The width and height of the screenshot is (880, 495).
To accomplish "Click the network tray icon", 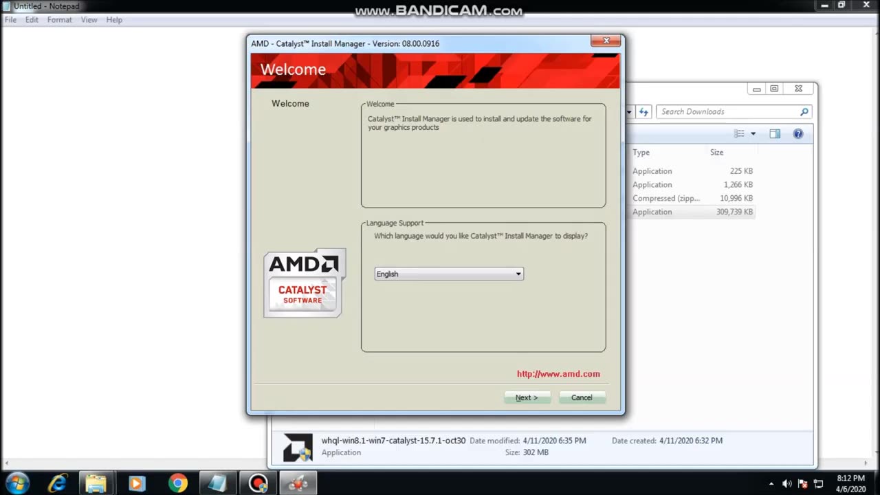I will 818,484.
